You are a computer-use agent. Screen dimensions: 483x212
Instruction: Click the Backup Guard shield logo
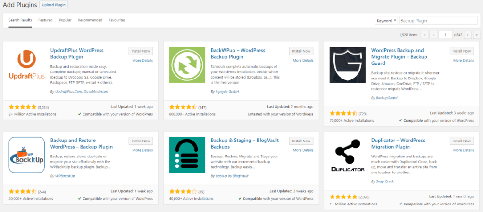point(348,65)
